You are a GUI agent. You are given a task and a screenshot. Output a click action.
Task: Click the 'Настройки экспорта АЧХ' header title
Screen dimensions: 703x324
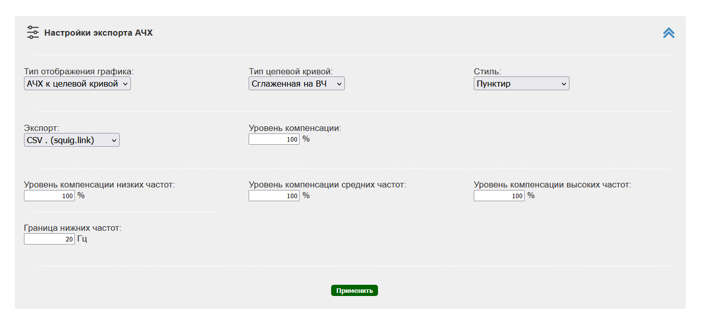[x=98, y=33]
